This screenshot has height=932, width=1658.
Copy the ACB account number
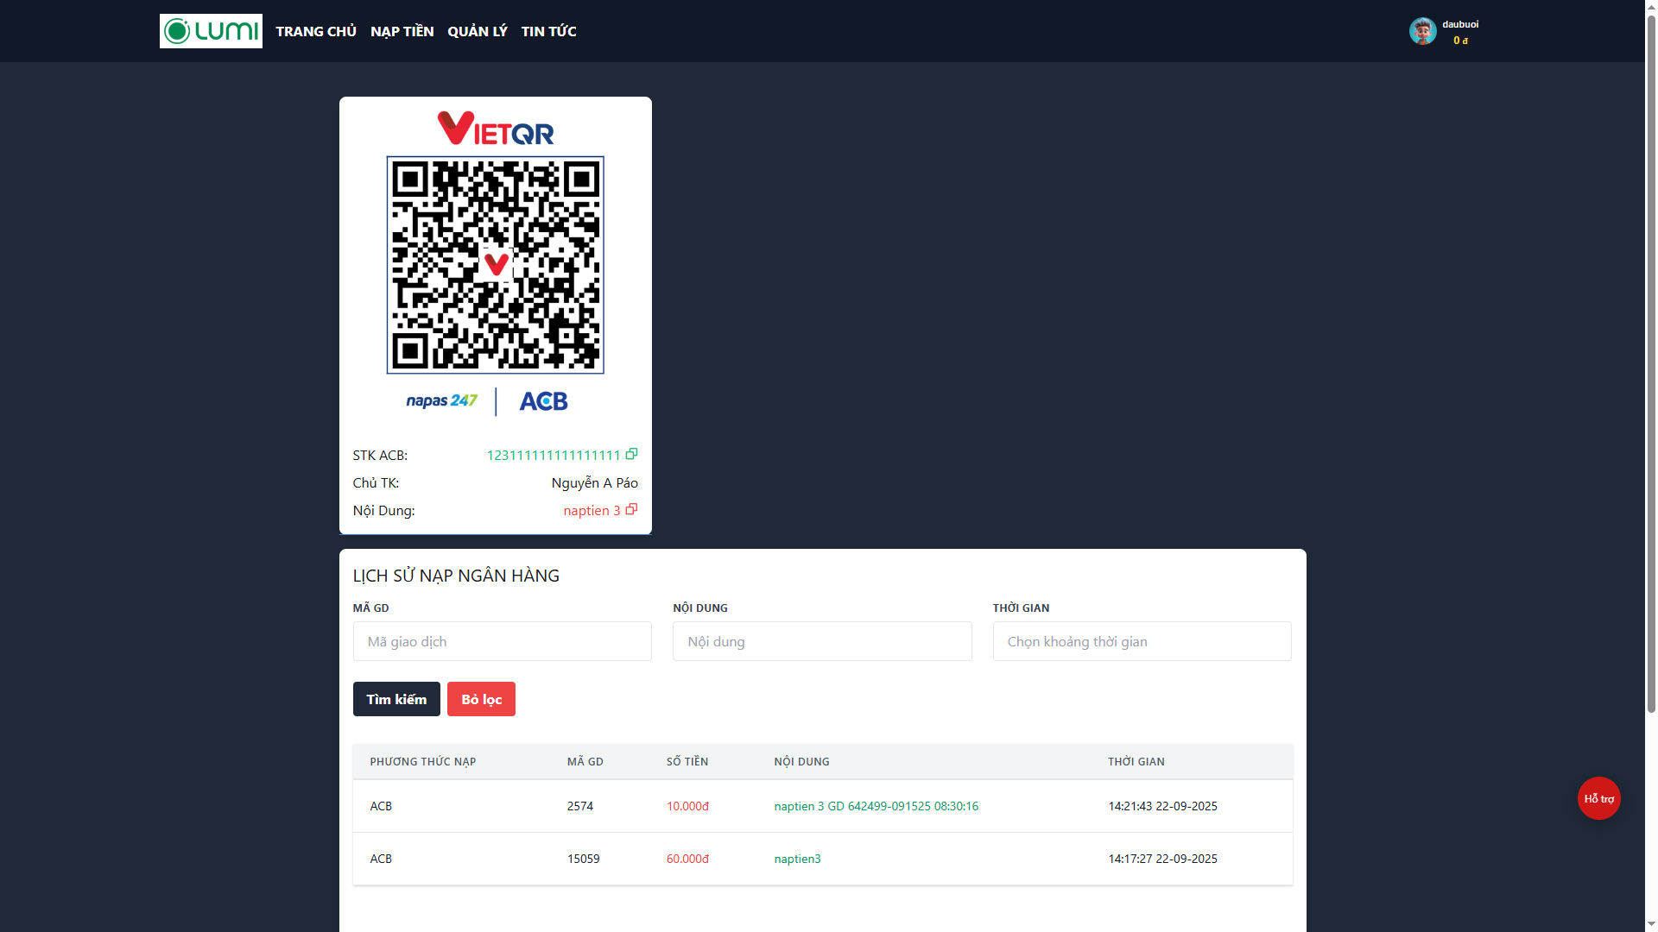(x=631, y=454)
